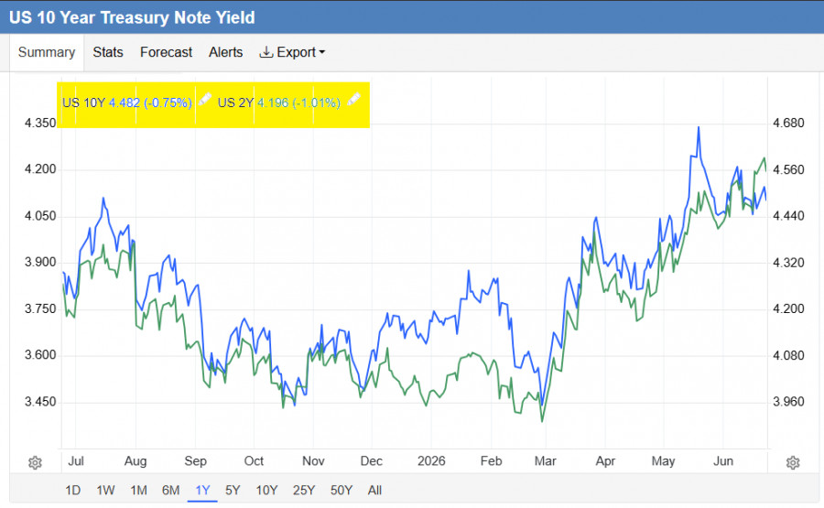Select the 50Y time range
This screenshot has width=824, height=508.
342,490
